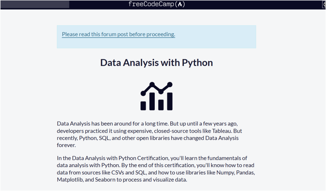The width and height of the screenshot is (326, 191).
Task: Click the Data Analysis with Python heading
Action: click(x=156, y=62)
